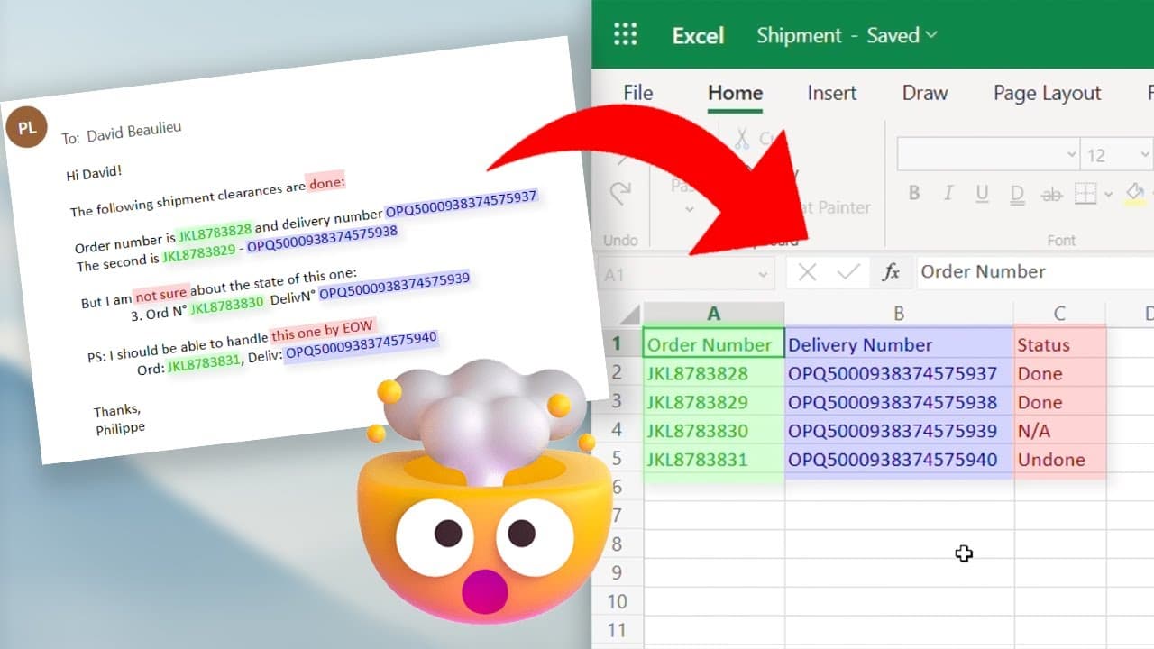The width and height of the screenshot is (1154, 649).
Task: Apply fill color with the paint bucket
Action: 1135,193
